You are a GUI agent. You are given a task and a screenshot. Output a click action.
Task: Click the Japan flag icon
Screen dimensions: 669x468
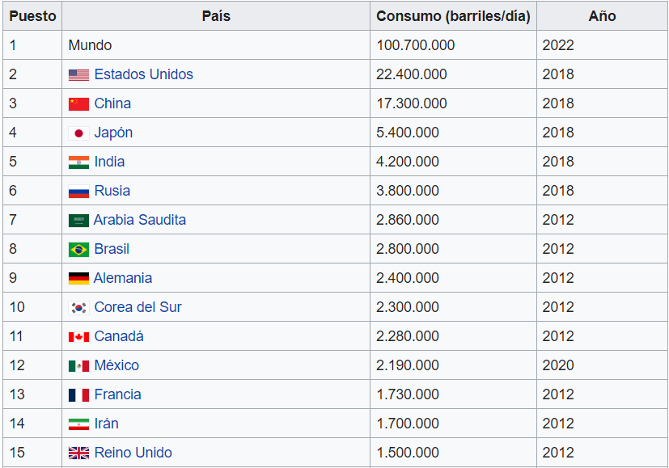(78, 133)
